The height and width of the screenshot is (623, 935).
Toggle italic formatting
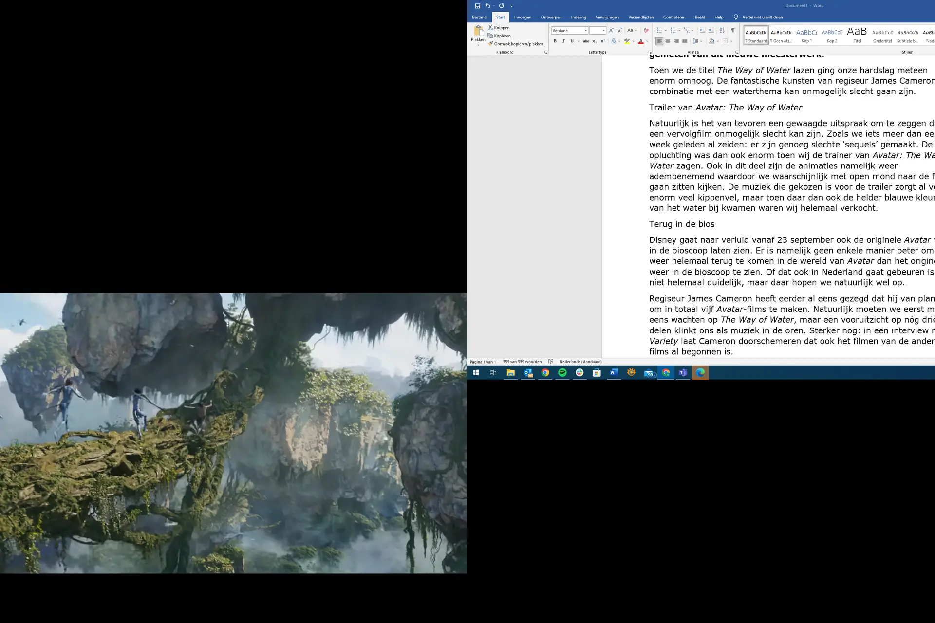point(563,41)
